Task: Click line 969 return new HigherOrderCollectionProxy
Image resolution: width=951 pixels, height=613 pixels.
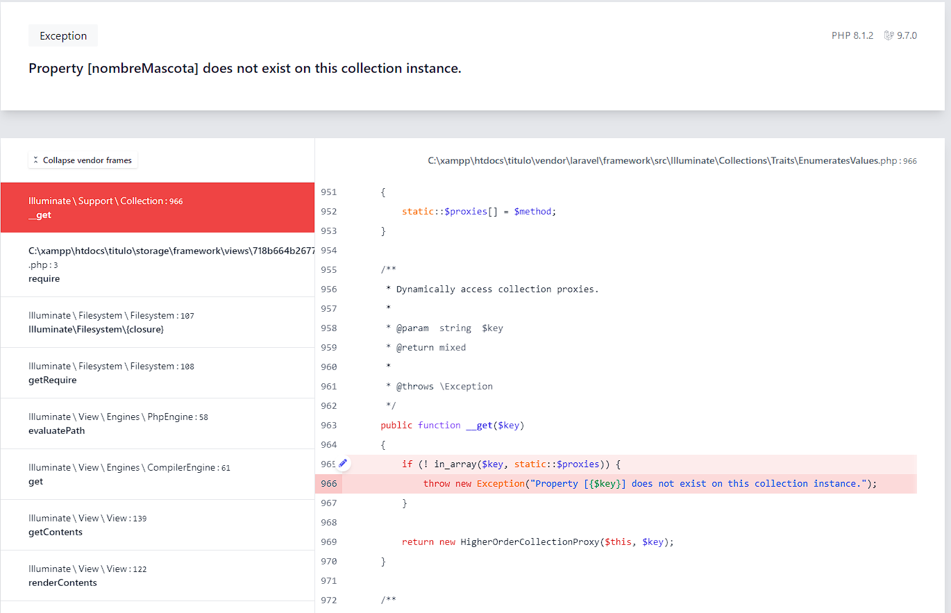Action: [x=538, y=541]
